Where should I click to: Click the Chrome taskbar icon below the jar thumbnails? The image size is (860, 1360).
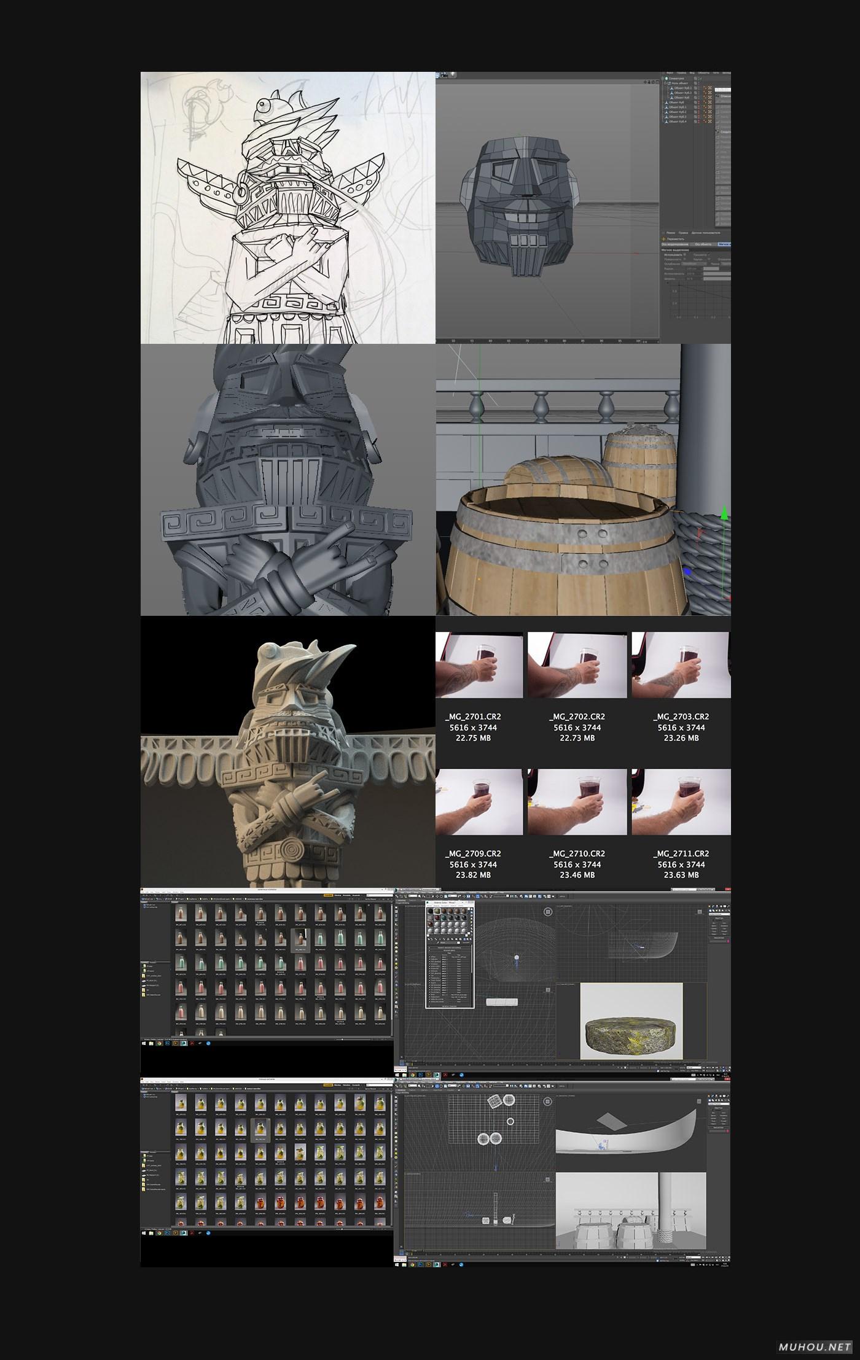159,1232
